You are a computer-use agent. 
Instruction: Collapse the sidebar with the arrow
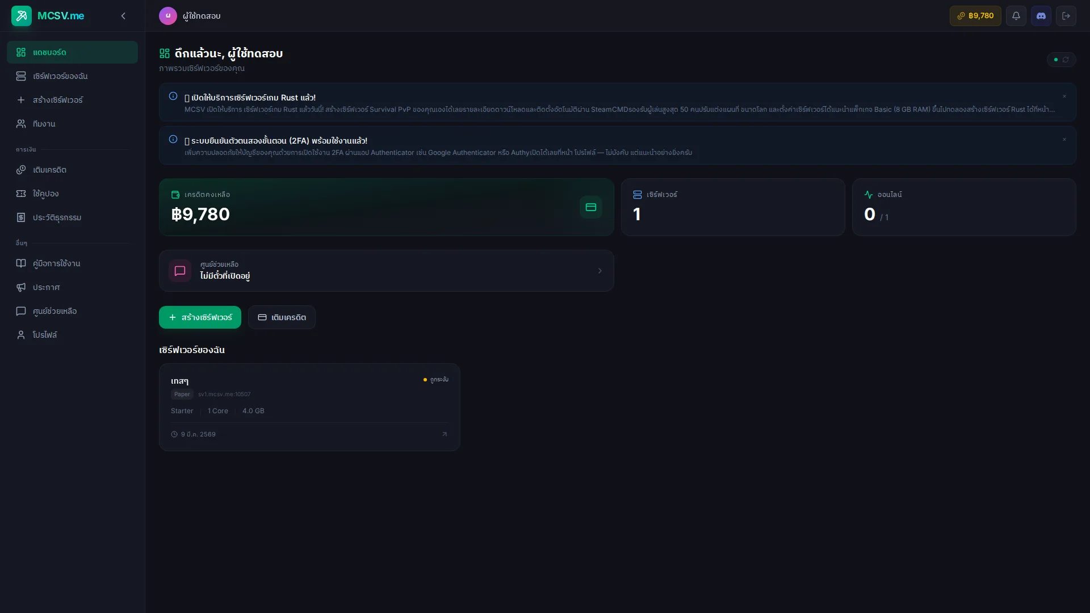pos(123,16)
